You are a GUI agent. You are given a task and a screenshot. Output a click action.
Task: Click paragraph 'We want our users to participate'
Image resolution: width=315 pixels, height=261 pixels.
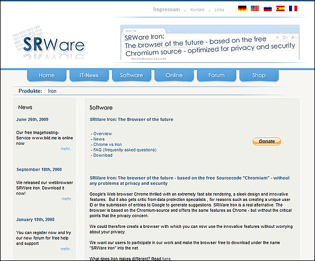[x=184, y=245]
